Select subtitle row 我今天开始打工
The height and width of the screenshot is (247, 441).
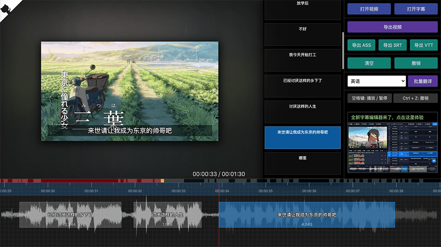[303, 60]
